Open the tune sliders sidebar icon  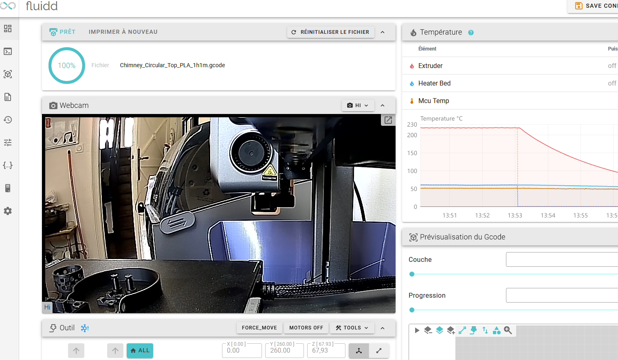8,143
